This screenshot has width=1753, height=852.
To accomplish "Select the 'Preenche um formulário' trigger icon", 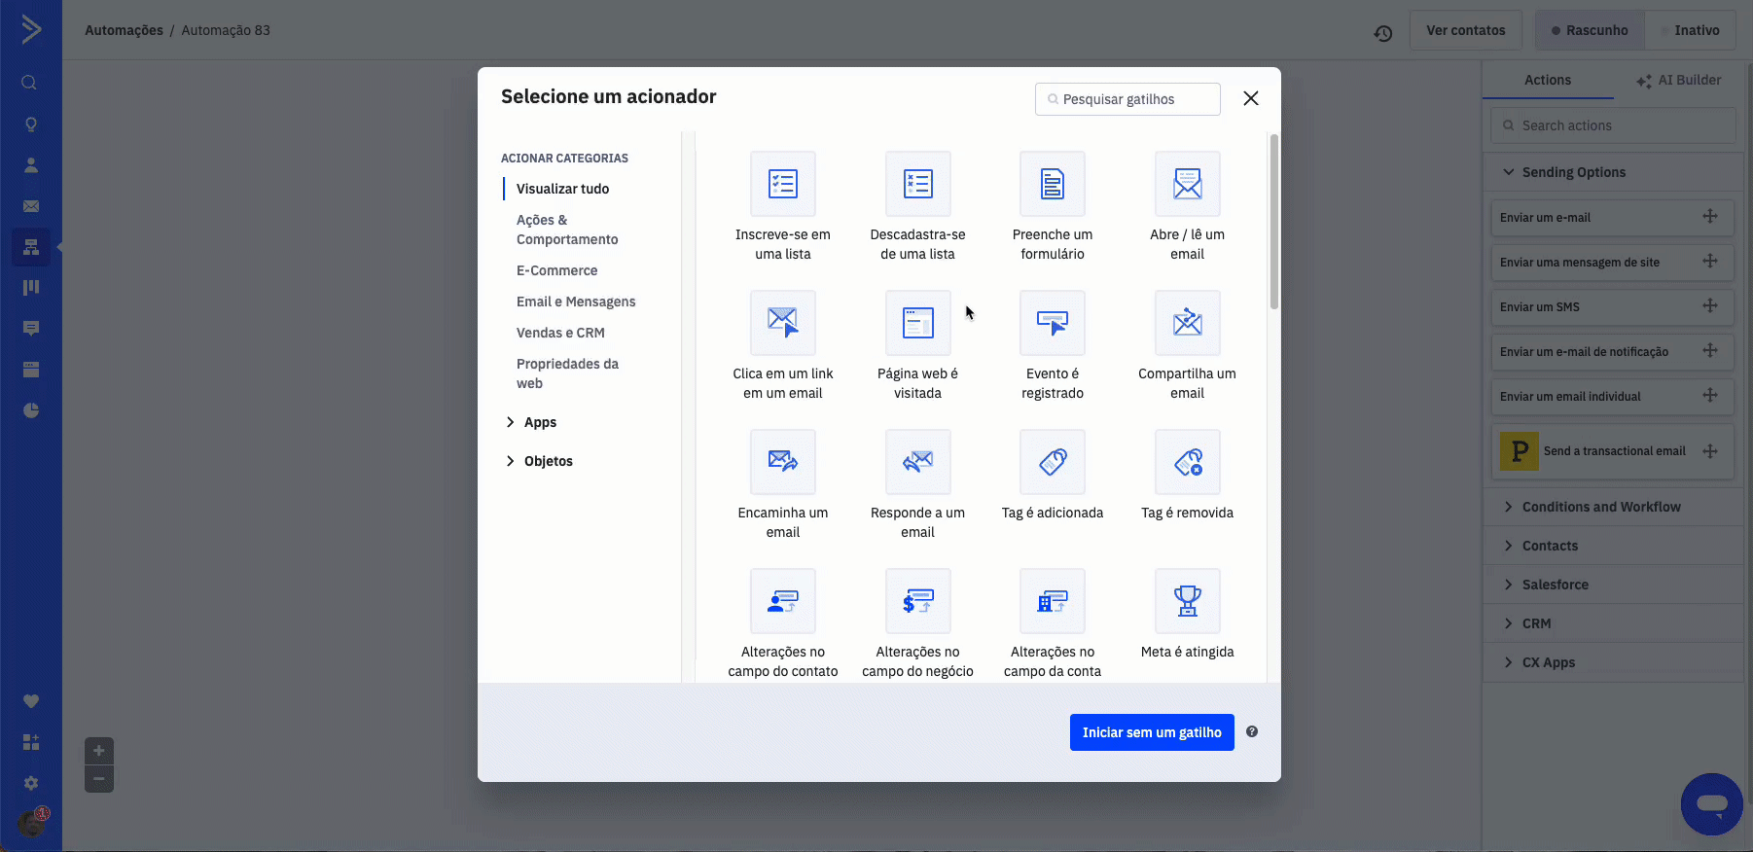I will [1052, 184].
